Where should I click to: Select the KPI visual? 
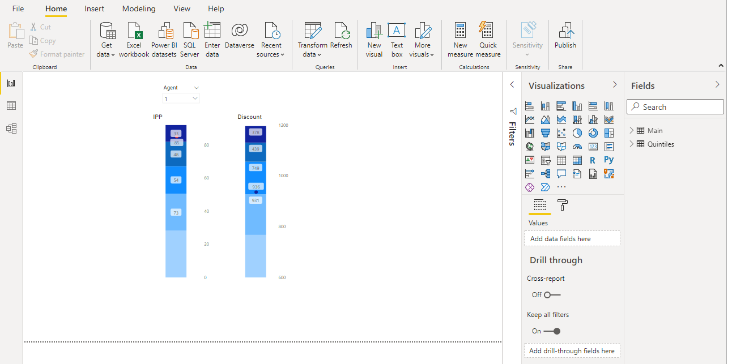pyautogui.click(x=530, y=160)
